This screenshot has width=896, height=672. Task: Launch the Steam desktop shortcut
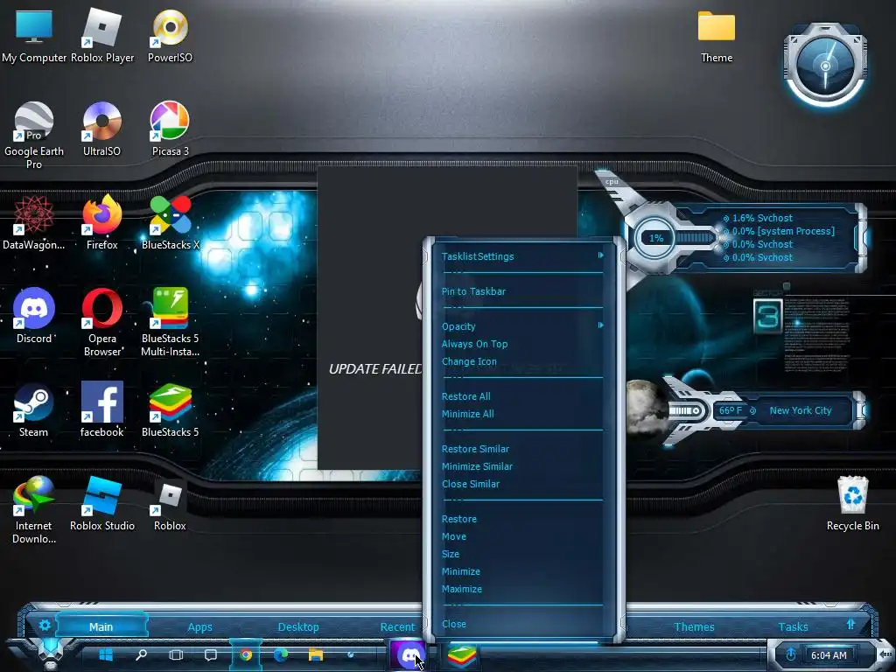click(x=34, y=410)
